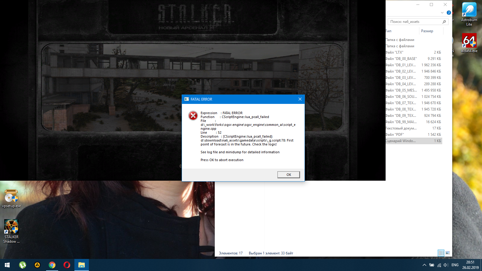Click the 9 291 КБ size cell
The height and width of the screenshot is (271, 482).
click(x=434, y=59)
